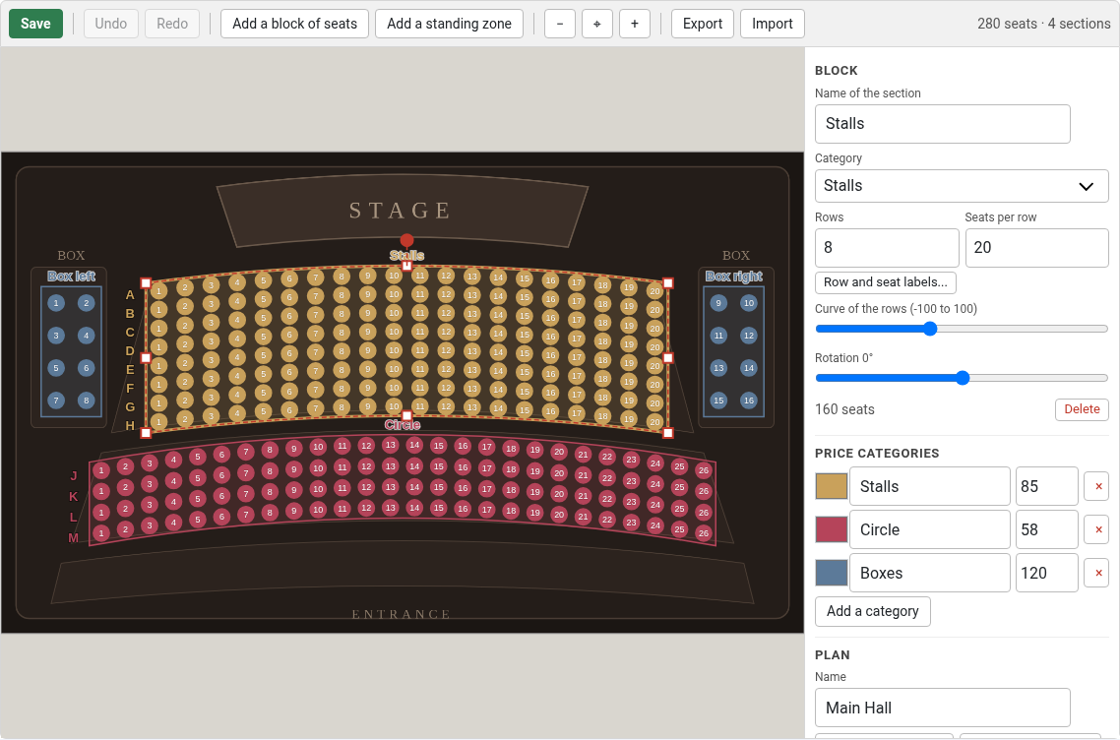Open Row and seat labels dialog
1120x740 pixels.
tap(885, 282)
